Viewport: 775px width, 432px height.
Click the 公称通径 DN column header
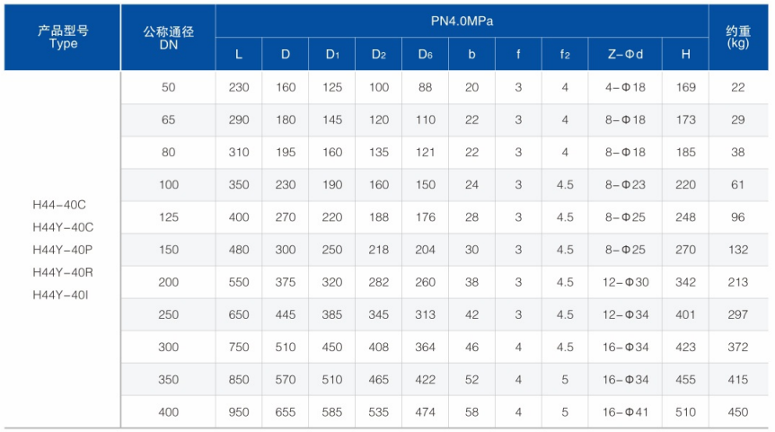point(168,38)
